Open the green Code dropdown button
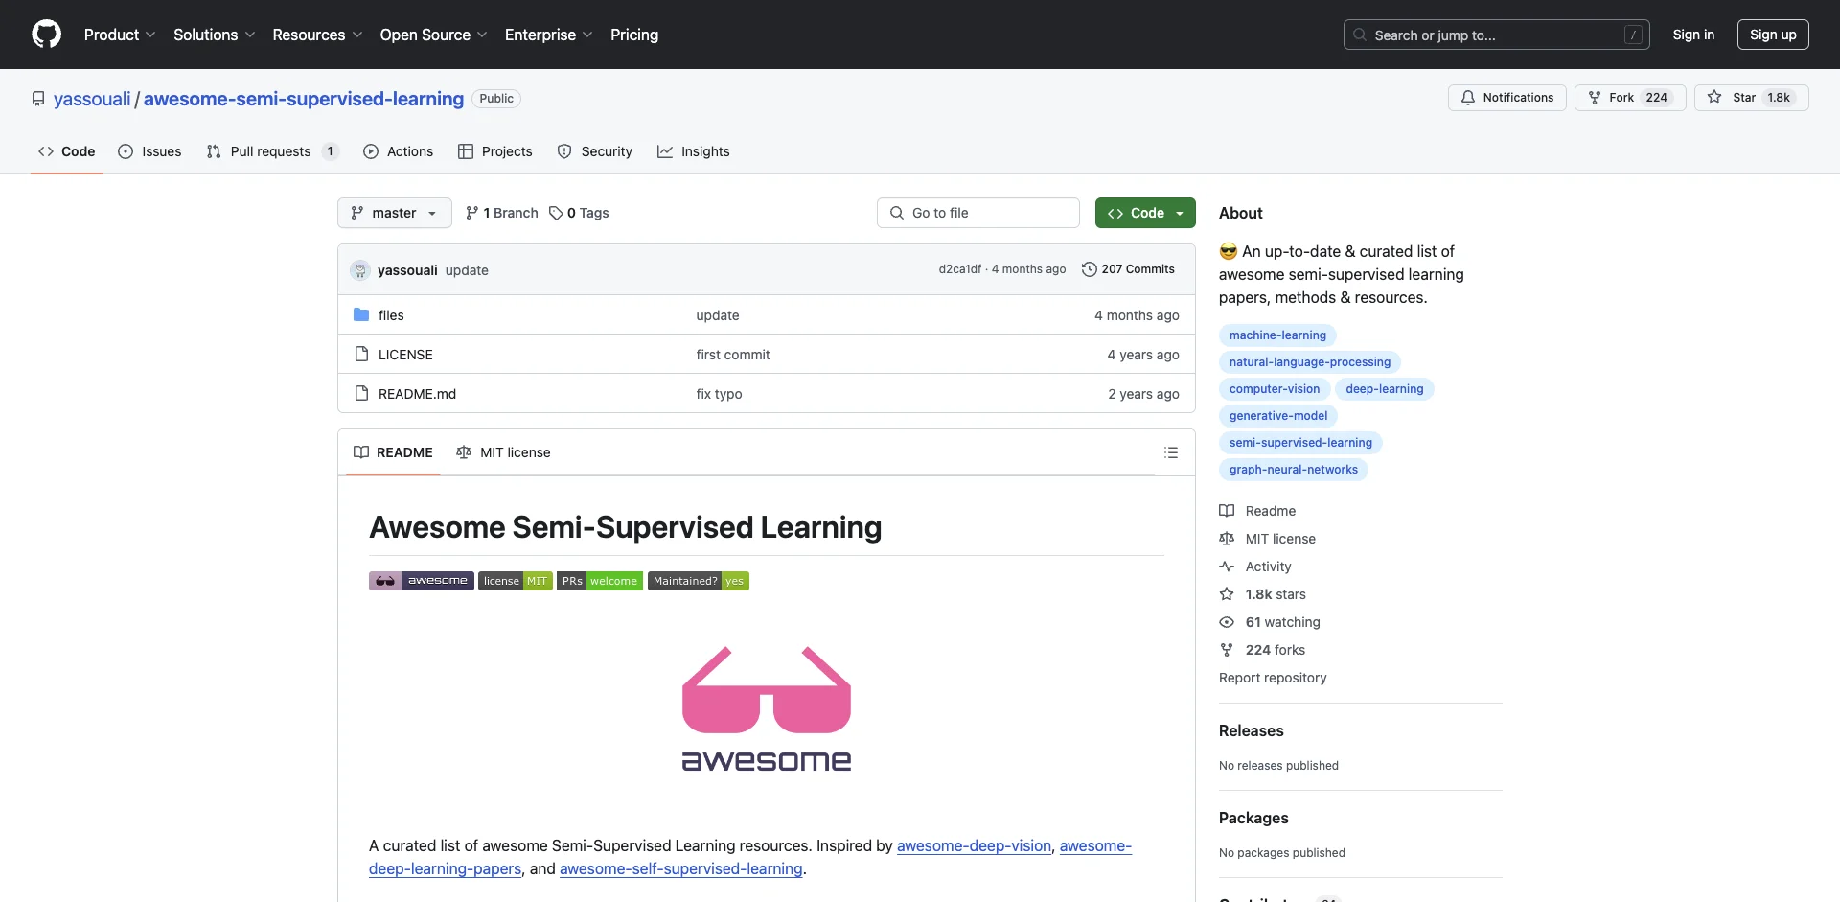Viewport: 1840px width, 902px height. 1145,213
